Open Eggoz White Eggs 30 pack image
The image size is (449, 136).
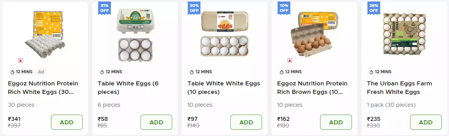pyautogui.click(x=45, y=35)
